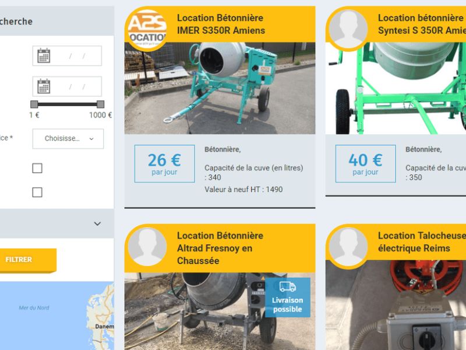Click 'Bétonnière,' category text in IMER card
This screenshot has height=350, width=466.
[x=223, y=149]
